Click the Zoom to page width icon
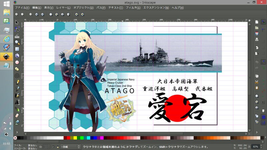267x150 pixels. tap(68, 14)
